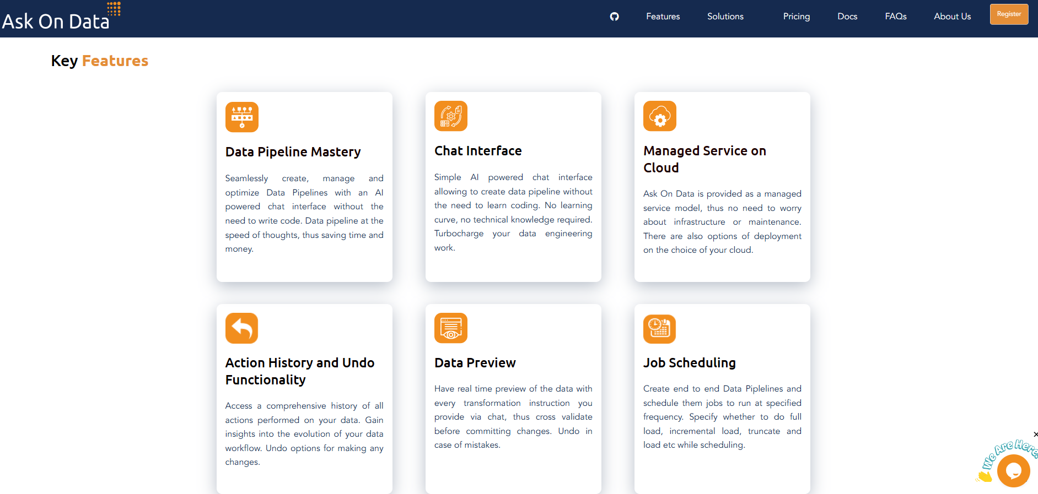Click the Data Pipeline Mastery card icon

tap(241, 117)
